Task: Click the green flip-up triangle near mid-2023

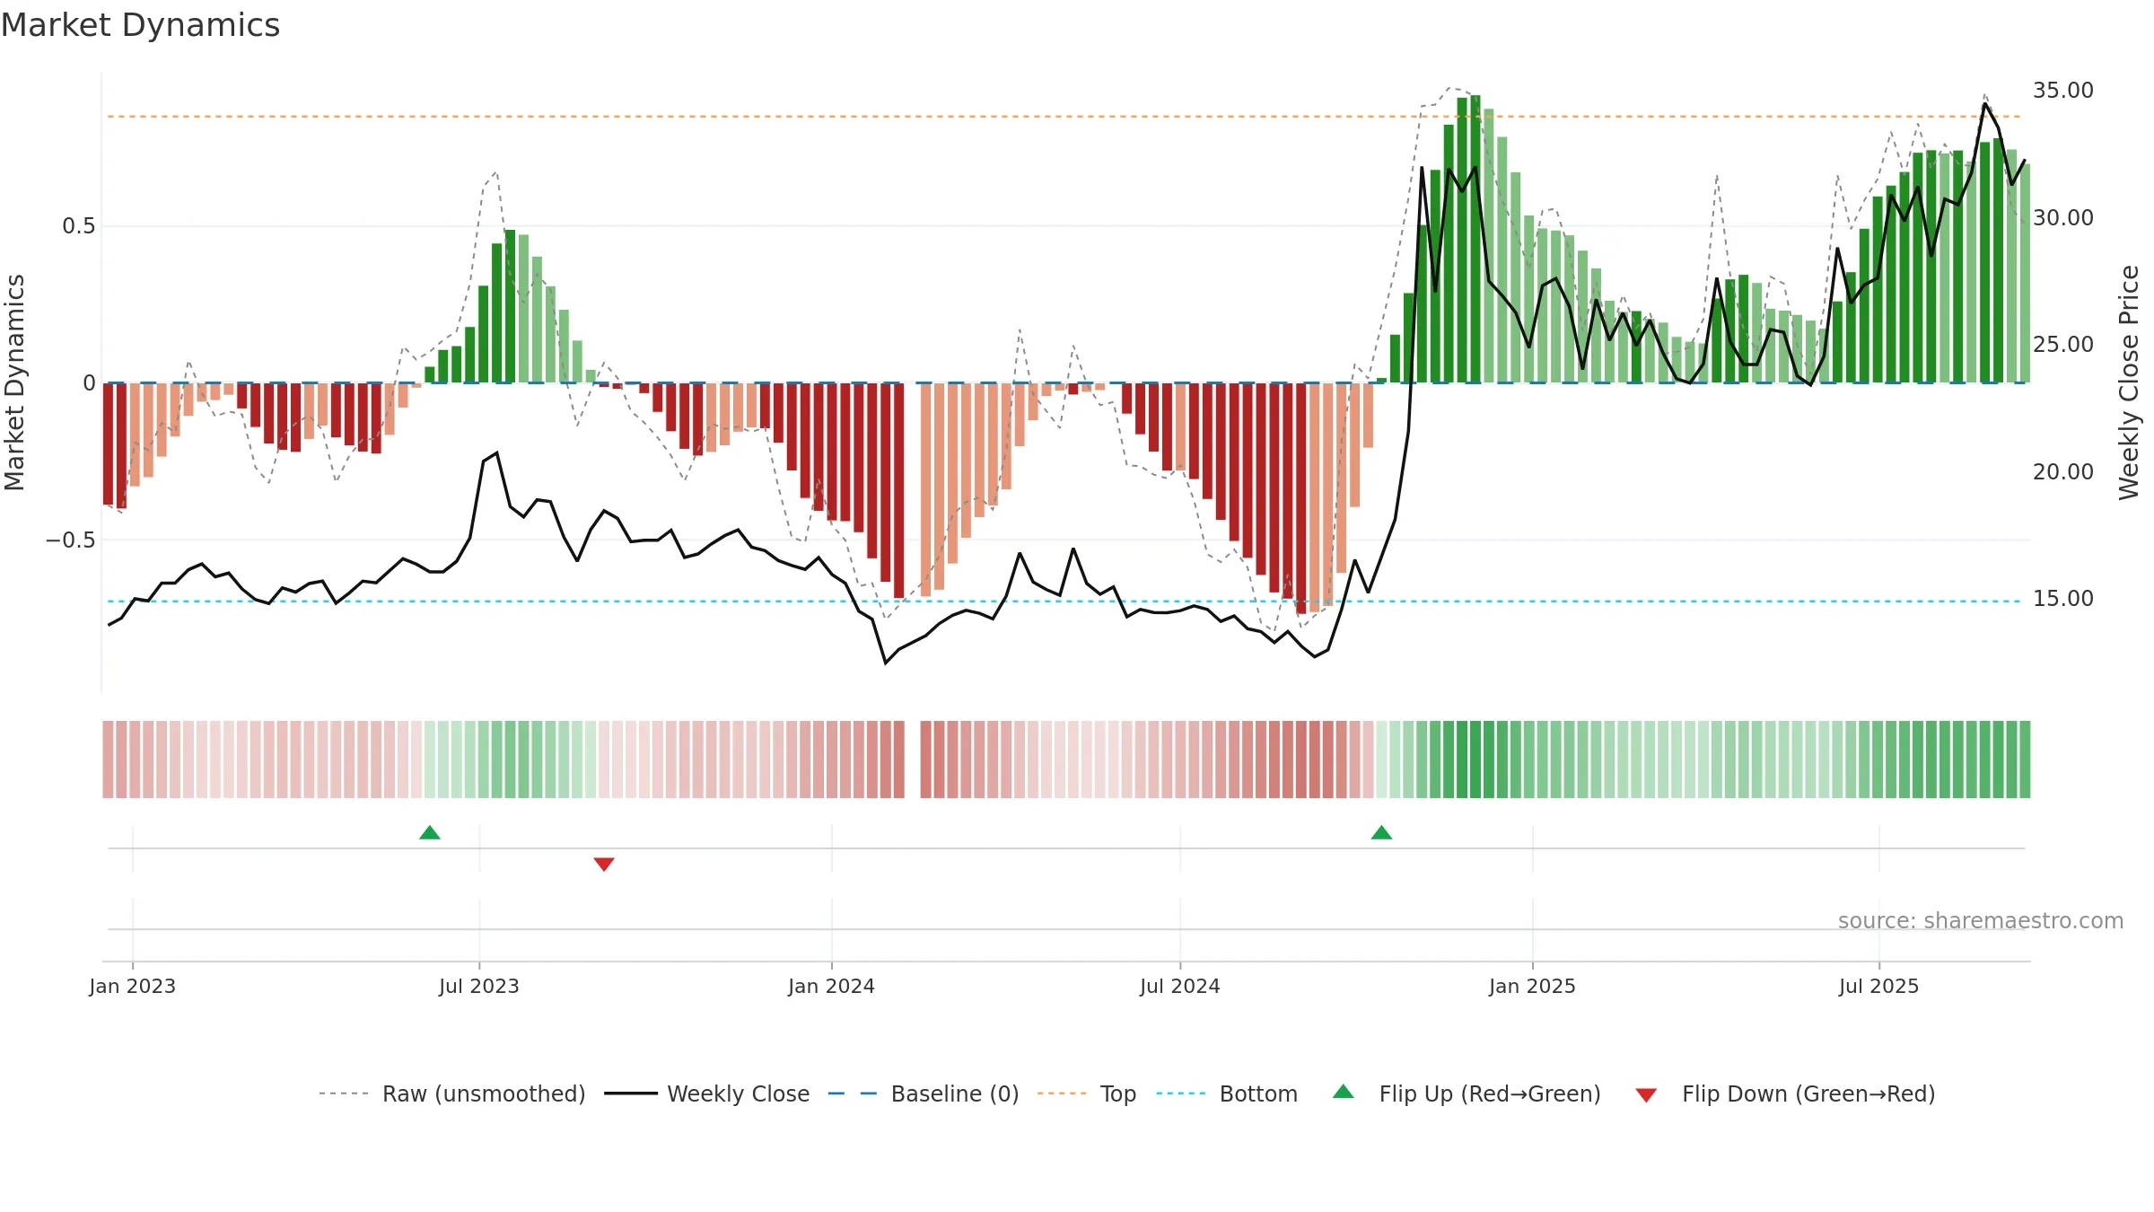Action: click(430, 832)
